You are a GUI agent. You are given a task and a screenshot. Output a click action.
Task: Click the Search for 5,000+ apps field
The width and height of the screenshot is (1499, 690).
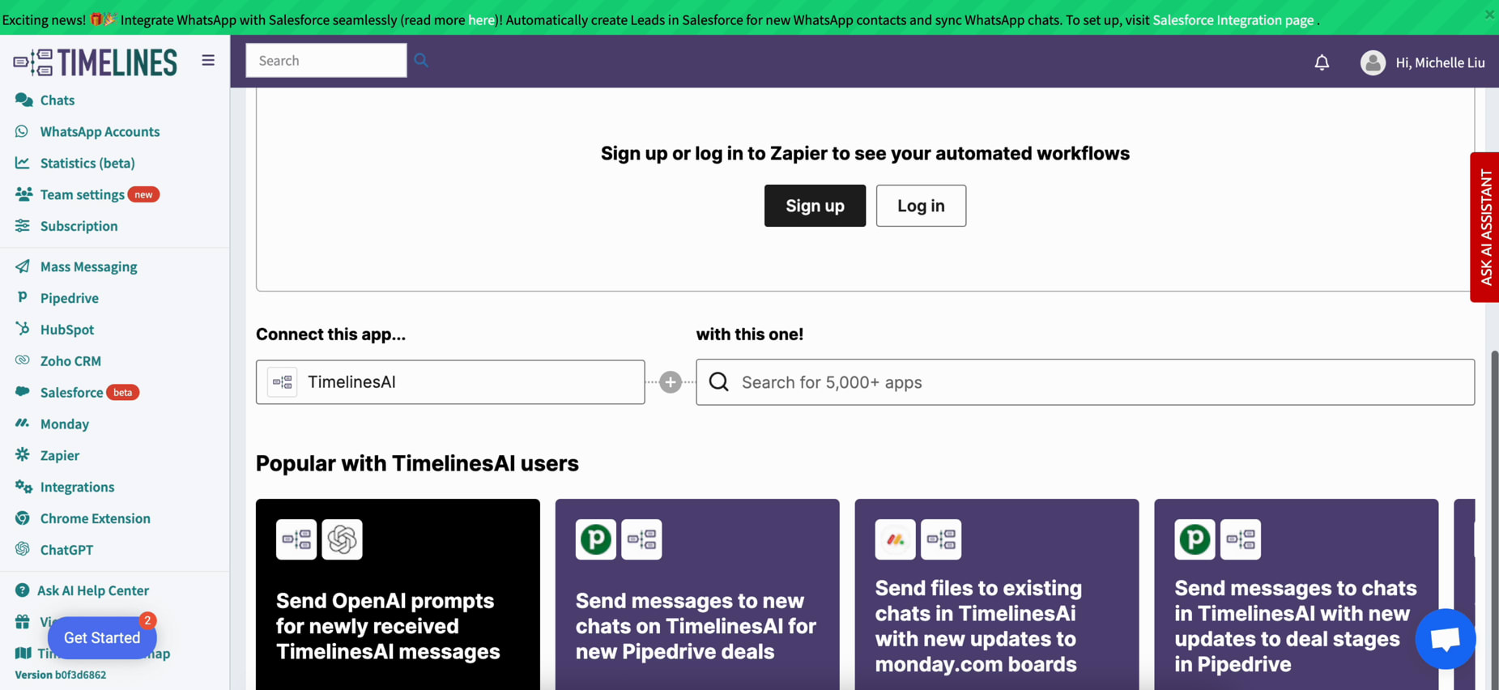tap(1085, 382)
